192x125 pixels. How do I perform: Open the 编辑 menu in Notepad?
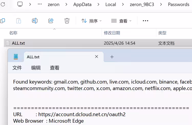[x=36, y=68]
